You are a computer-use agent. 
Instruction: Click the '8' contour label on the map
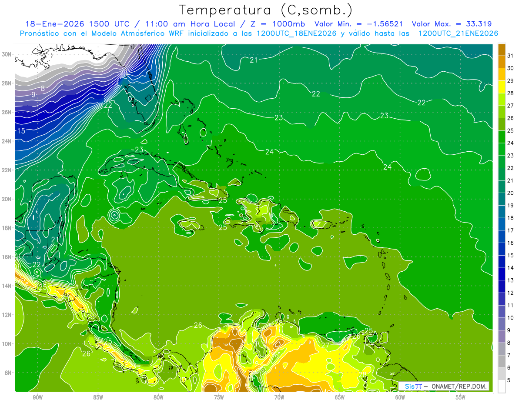pos(43,89)
